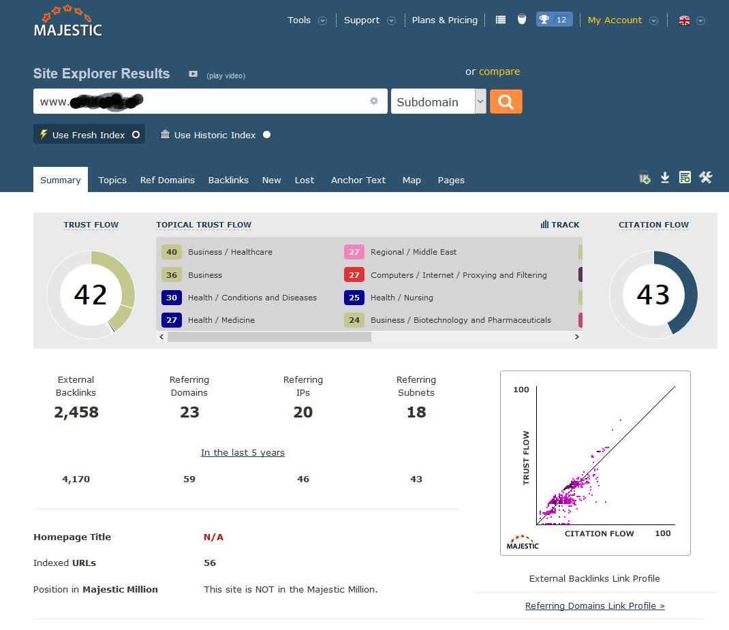The width and height of the screenshot is (729, 630).
Task: Click the CITATION FLOW heading link
Action: click(653, 225)
